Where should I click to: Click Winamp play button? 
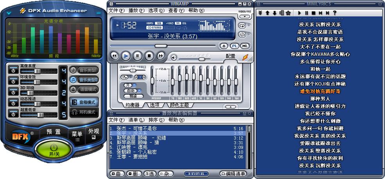coord(126,56)
